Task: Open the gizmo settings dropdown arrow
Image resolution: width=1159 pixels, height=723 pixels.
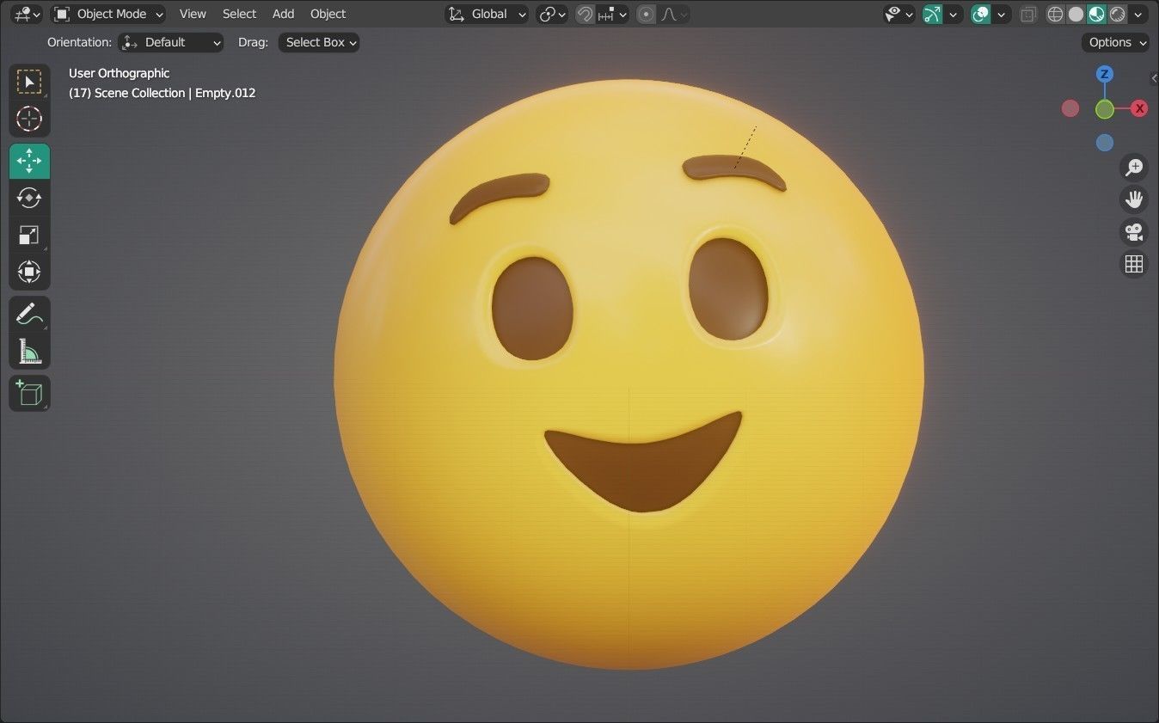Action: [953, 14]
